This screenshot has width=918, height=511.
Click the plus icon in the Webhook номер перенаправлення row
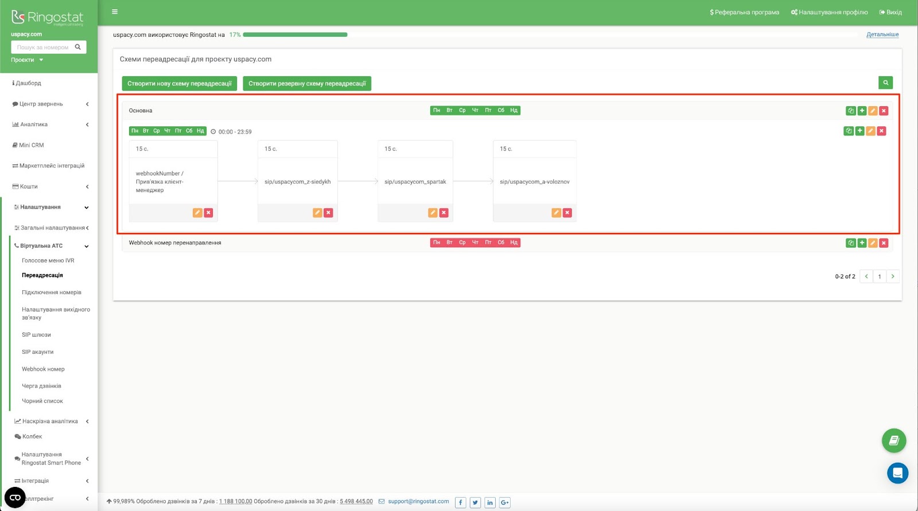[862, 243]
